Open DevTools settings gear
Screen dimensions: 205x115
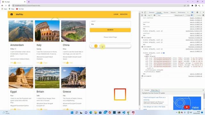click(197, 12)
